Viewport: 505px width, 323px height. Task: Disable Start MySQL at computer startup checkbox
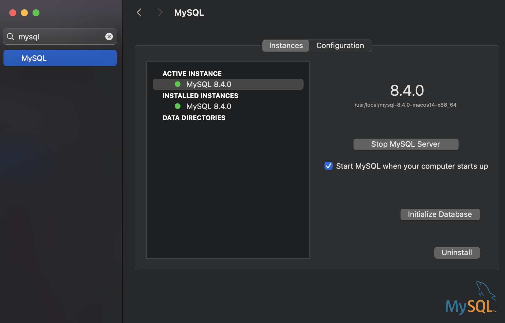(x=329, y=166)
